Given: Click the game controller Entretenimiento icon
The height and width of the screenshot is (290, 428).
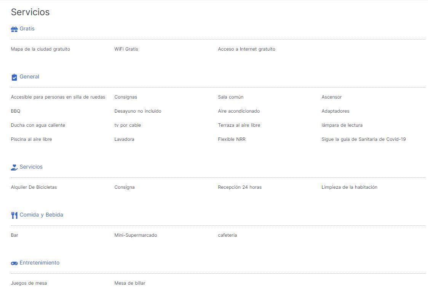Looking at the screenshot, I should [14, 263].
